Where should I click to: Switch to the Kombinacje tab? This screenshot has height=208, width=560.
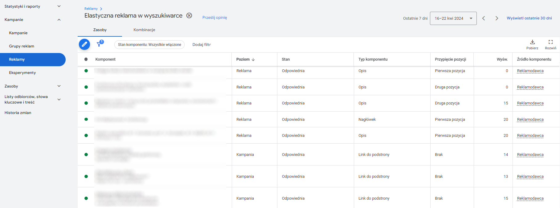pyautogui.click(x=144, y=30)
